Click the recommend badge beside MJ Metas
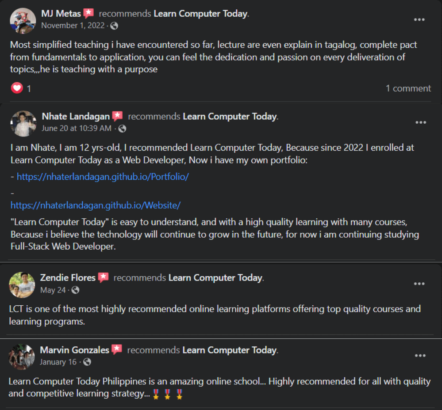 [88, 14]
